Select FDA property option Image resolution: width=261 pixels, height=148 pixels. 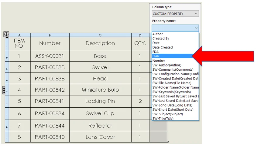click(156, 52)
